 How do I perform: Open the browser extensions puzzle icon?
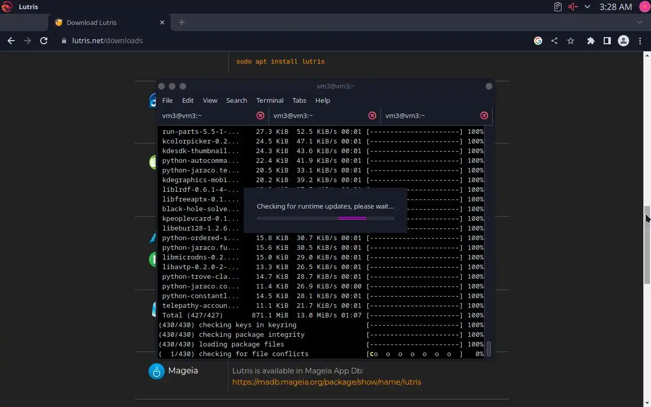[x=590, y=41]
